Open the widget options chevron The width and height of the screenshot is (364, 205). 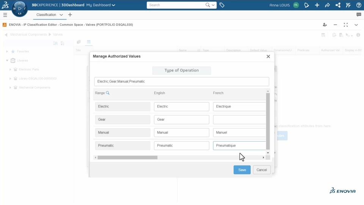point(356,25)
